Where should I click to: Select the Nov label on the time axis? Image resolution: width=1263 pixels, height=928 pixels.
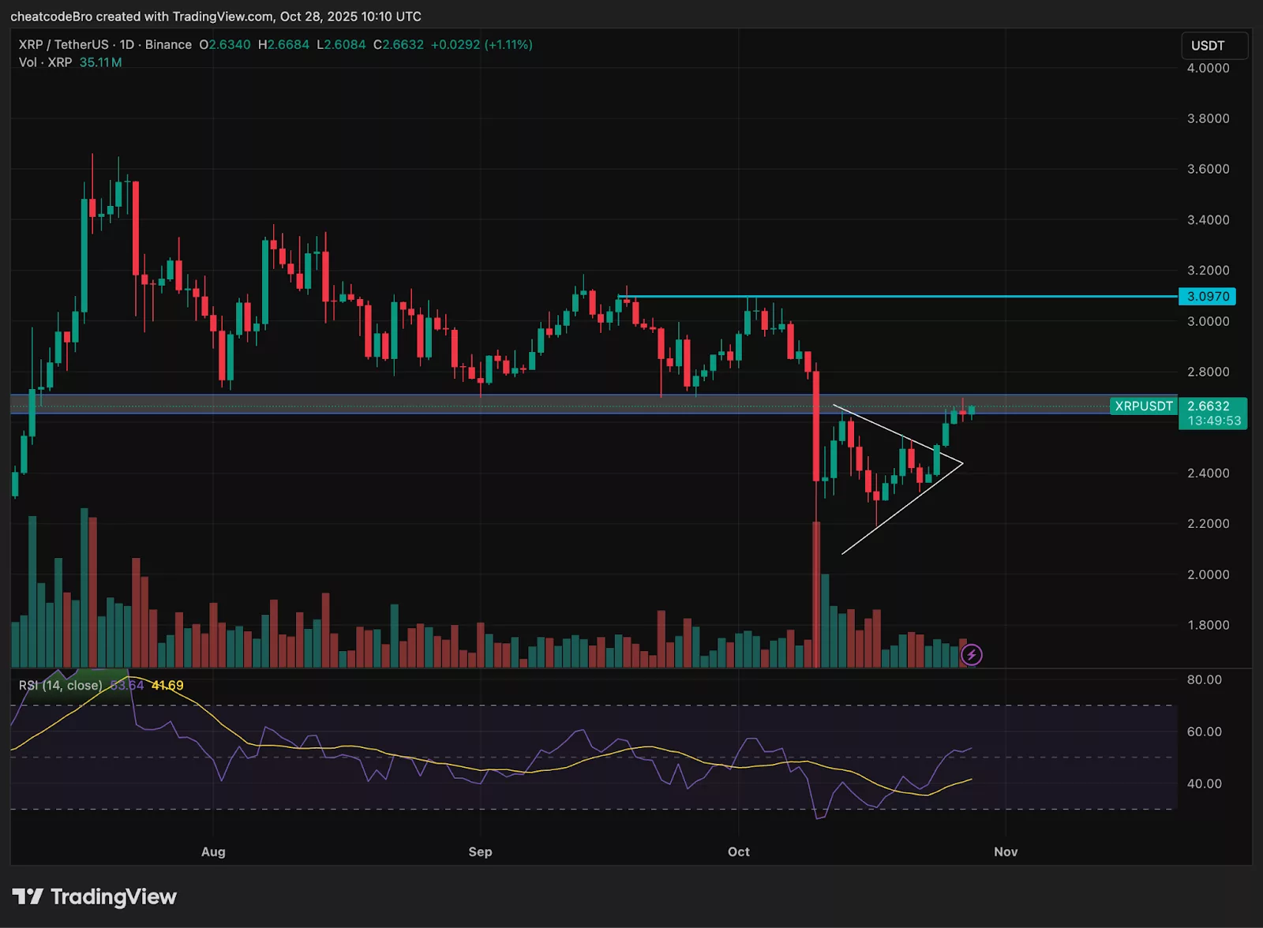coord(1005,852)
